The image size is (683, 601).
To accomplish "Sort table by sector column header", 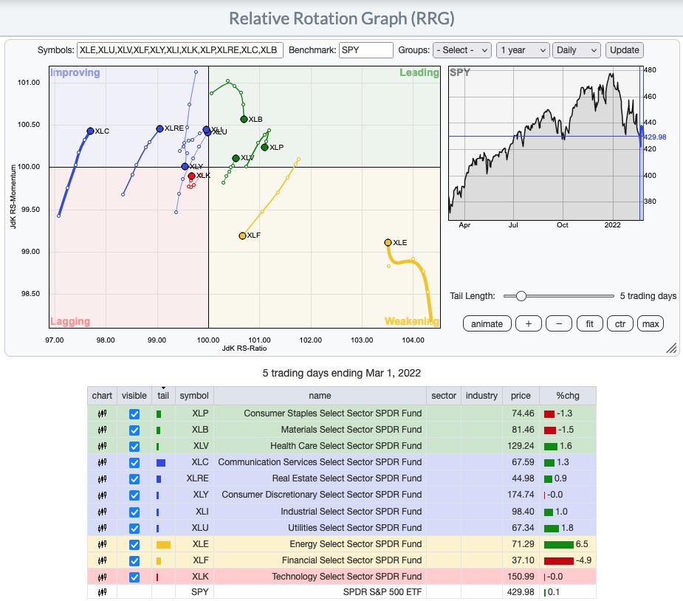I will pyautogui.click(x=444, y=396).
